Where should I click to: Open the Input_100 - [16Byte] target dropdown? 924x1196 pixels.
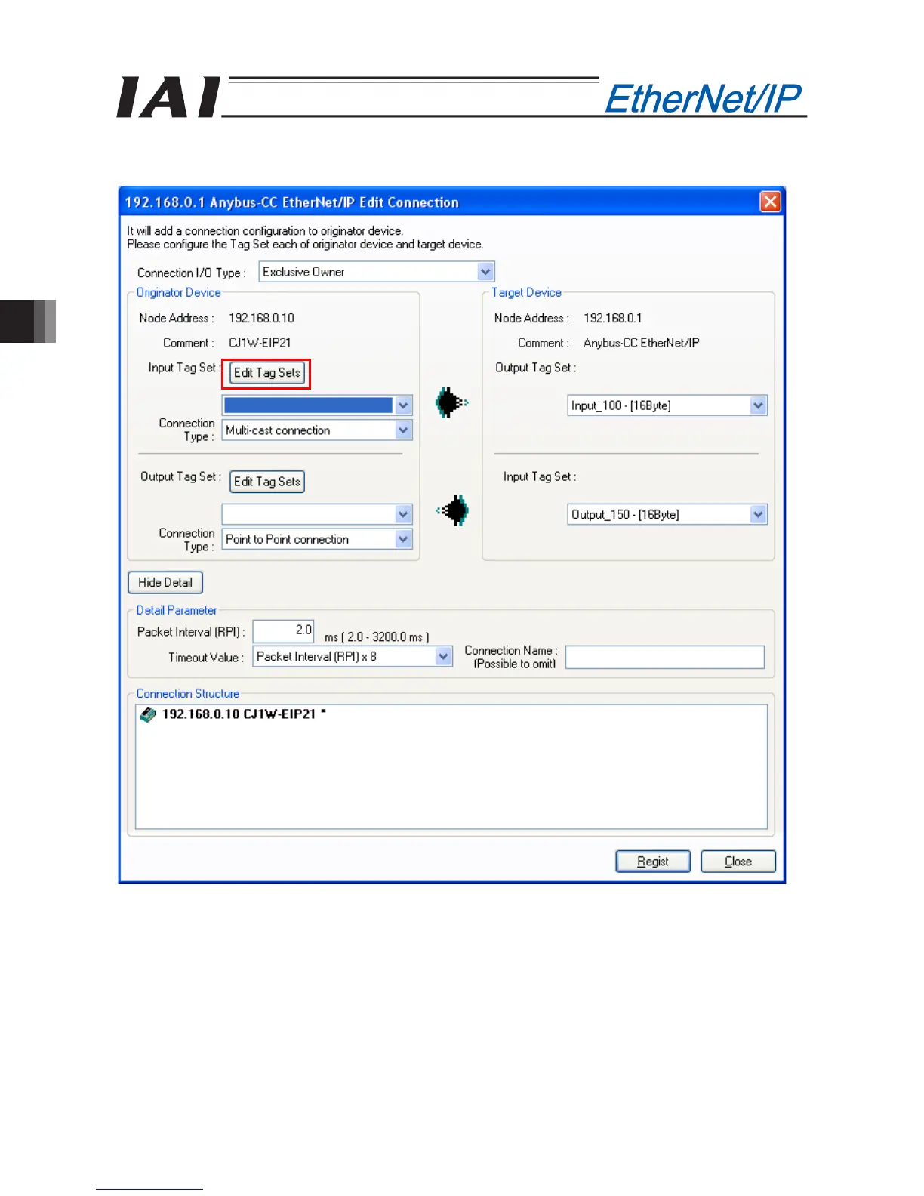click(x=758, y=405)
